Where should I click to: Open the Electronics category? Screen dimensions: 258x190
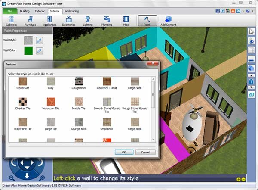tap(69, 21)
